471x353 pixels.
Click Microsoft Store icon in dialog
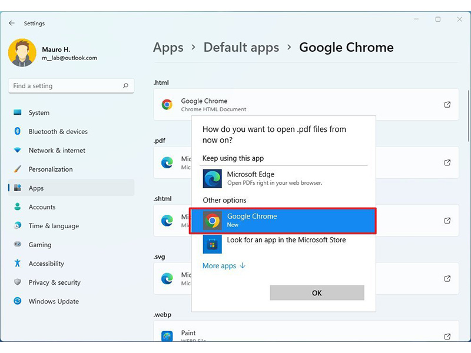tap(213, 244)
